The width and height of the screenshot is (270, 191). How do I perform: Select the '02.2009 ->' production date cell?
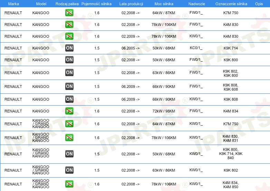(x=131, y=36)
